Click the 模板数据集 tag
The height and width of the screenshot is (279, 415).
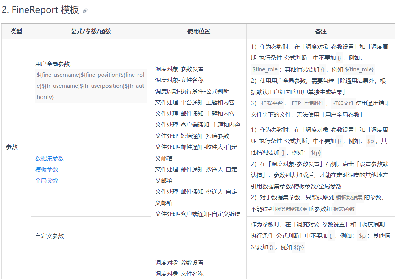[x=349, y=198]
